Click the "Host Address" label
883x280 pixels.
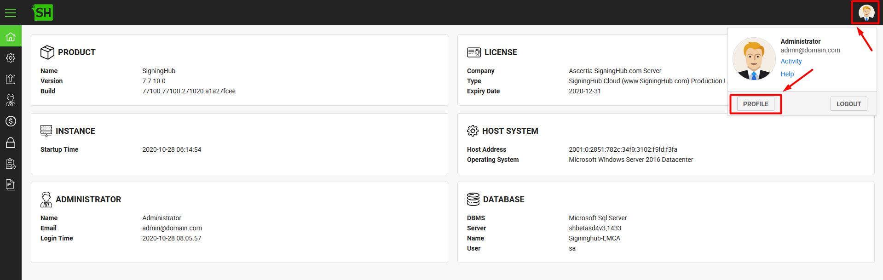486,149
